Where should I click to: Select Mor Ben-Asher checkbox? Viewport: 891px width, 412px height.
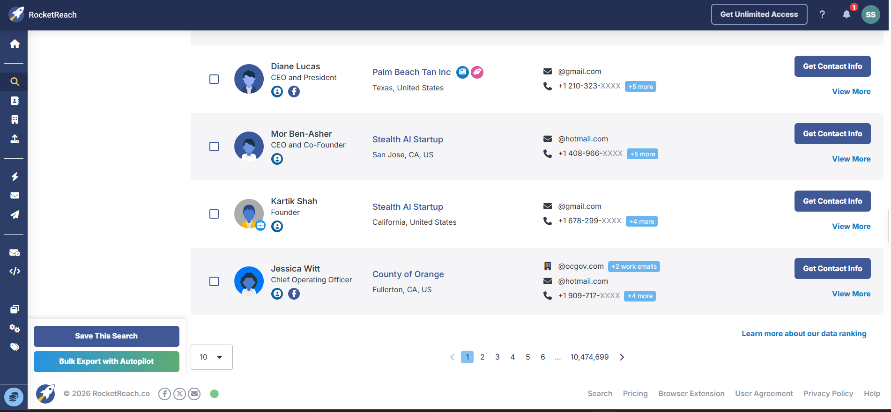click(214, 147)
